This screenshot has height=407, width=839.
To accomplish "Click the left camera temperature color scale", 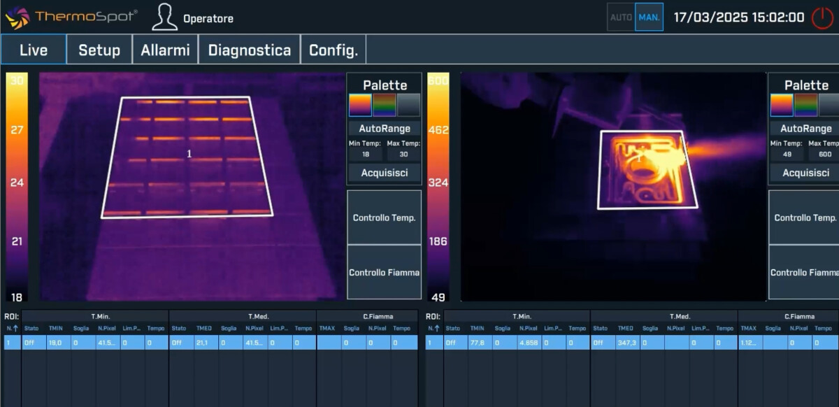I will (x=17, y=185).
